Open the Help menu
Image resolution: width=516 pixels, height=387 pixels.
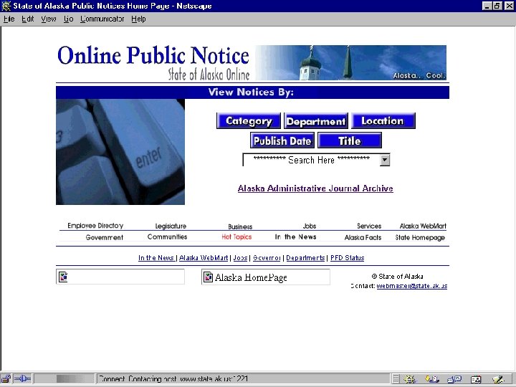(x=138, y=19)
